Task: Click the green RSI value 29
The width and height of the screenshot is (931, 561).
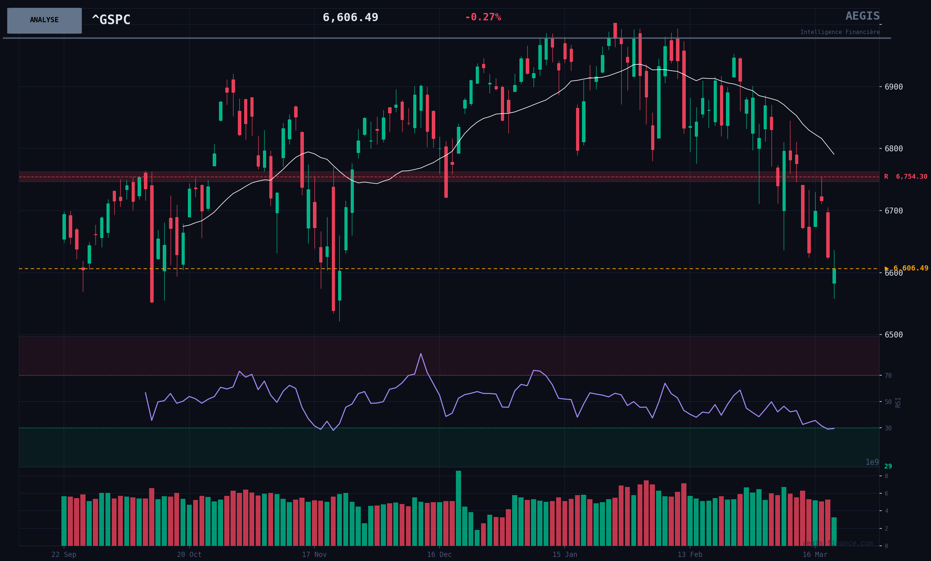Action: coord(888,466)
